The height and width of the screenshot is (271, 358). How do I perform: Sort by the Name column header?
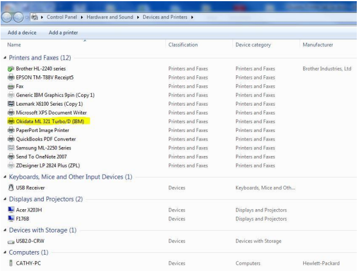pos(14,45)
